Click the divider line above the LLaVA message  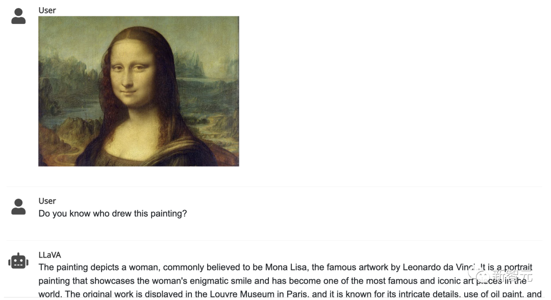click(x=274, y=241)
